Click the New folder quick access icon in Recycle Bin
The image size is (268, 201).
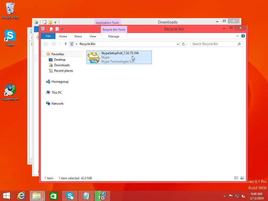(57, 29)
